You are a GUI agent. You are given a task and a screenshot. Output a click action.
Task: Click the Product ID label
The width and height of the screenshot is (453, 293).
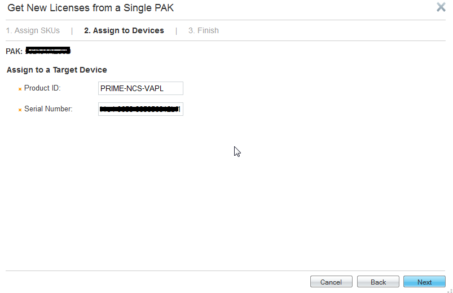(42, 88)
